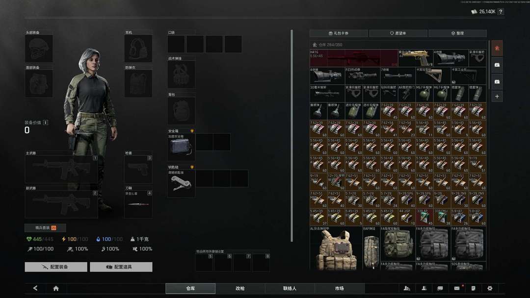Screen dimensions: 530x298
Task: Switch to the 改枪 gunsmith tab
Action: pyautogui.click(x=240, y=288)
